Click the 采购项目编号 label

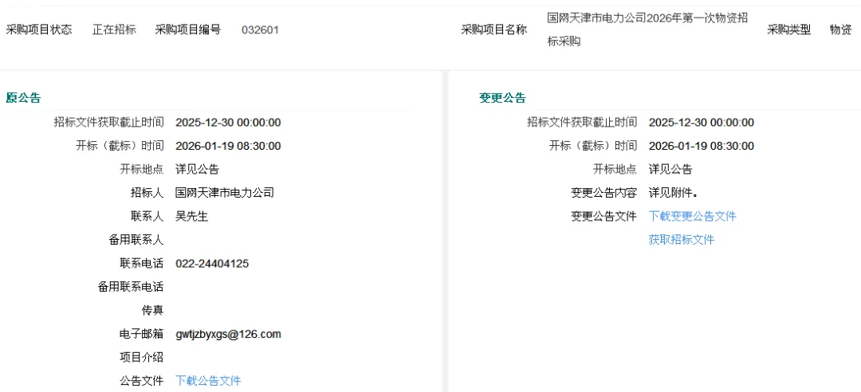click(x=188, y=29)
